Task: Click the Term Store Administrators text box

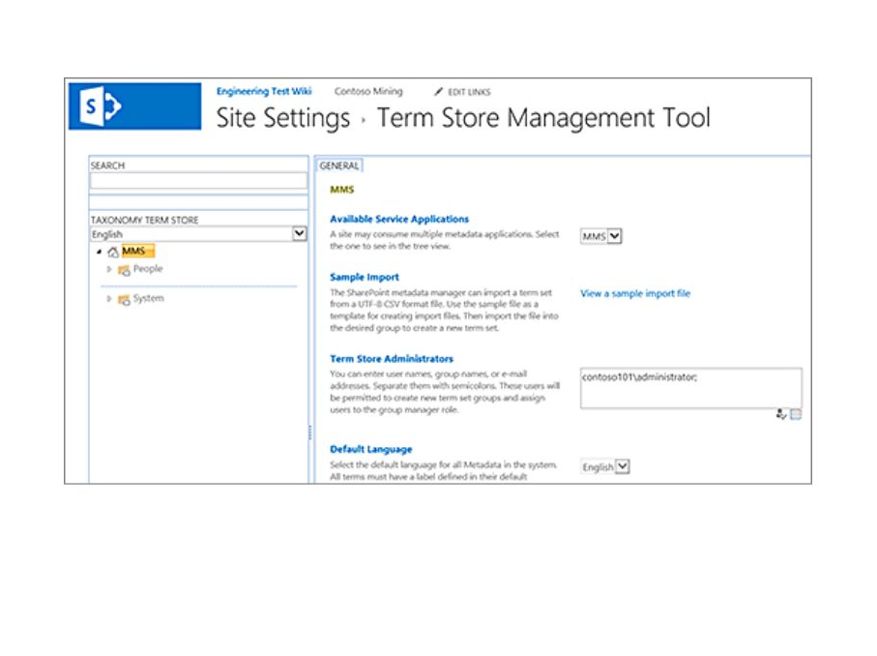Action: tap(690, 387)
